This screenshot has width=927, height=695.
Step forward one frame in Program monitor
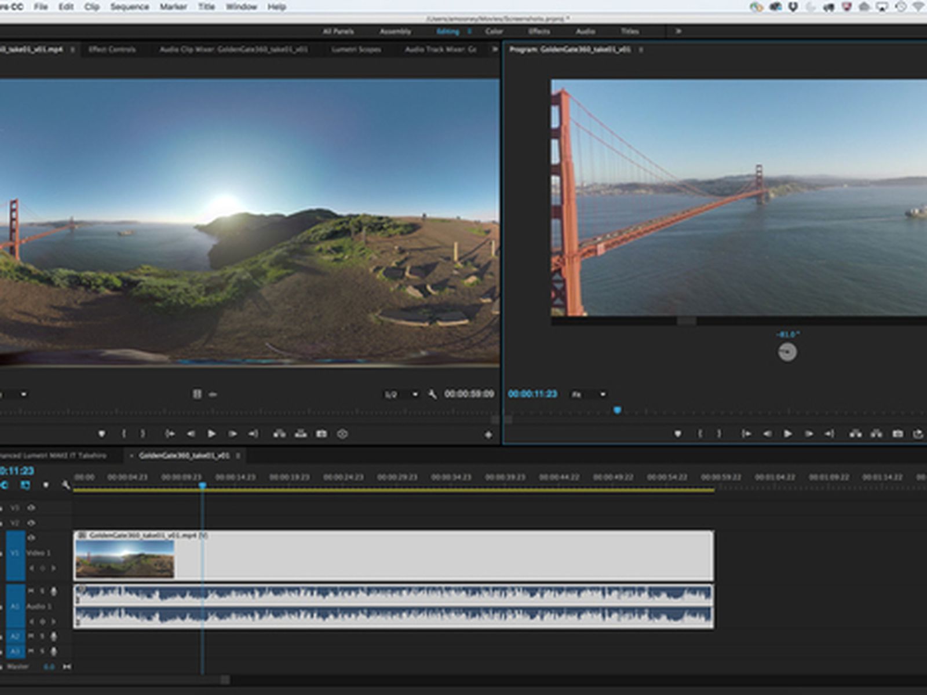[x=809, y=434]
